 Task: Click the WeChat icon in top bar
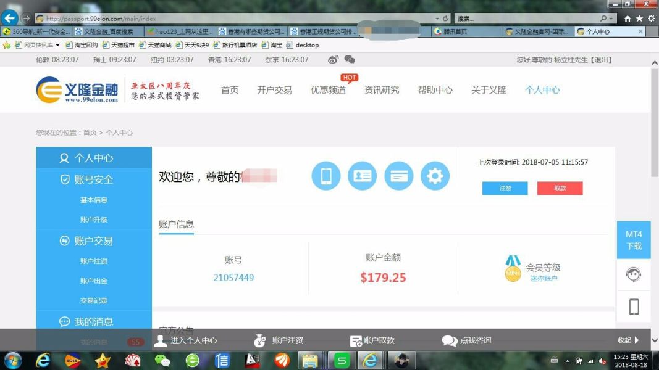click(350, 60)
